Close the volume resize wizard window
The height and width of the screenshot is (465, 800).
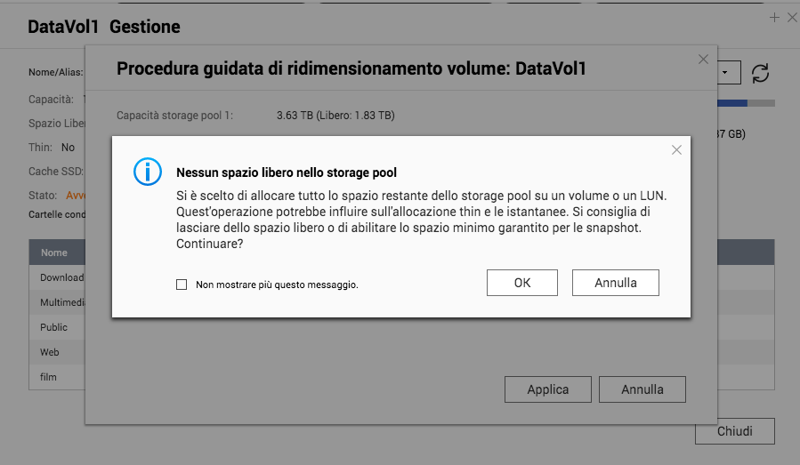point(703,60)
